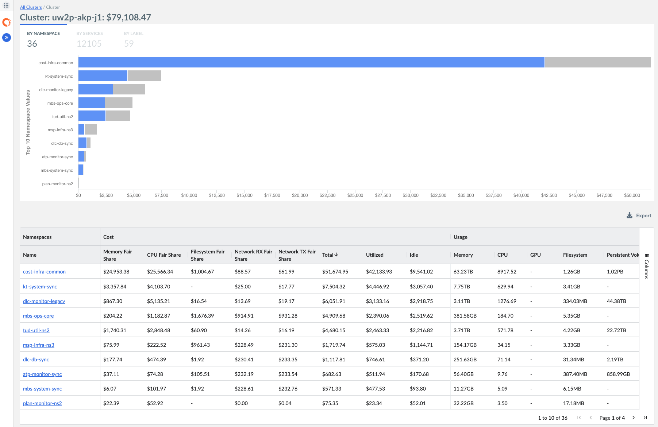Jump to the first page of the table

pyautogui.click(x=579, y=418)
